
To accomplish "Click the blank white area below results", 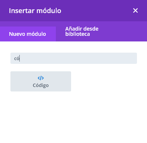I will coord(73,117).
